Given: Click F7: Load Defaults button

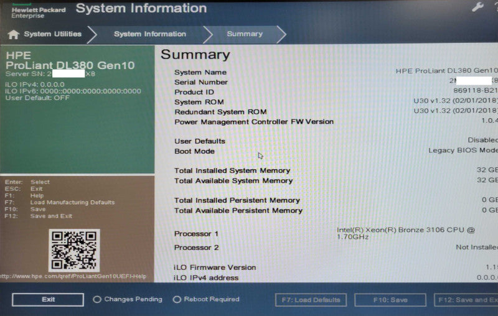Looking at the screenshot, I should tap(311, 300).
